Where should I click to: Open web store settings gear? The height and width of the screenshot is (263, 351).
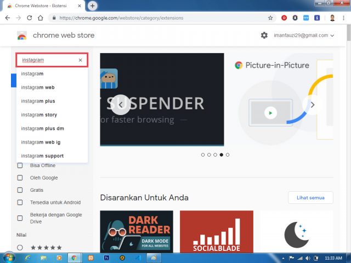coord(264,35)
